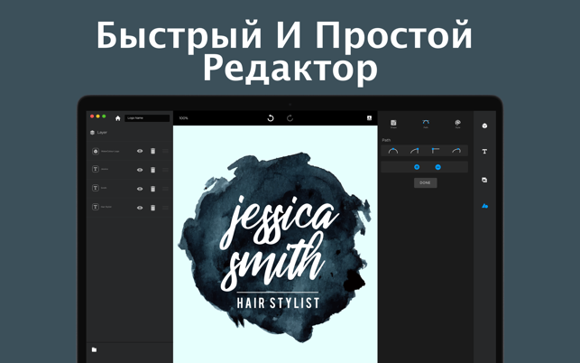Delete the Hair Stylist layer
The width and height of the screenshot is (580, 363).
152,208
